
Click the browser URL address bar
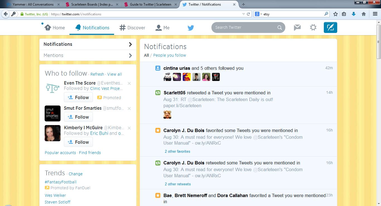pyautogui.click(x=145, y=14)
